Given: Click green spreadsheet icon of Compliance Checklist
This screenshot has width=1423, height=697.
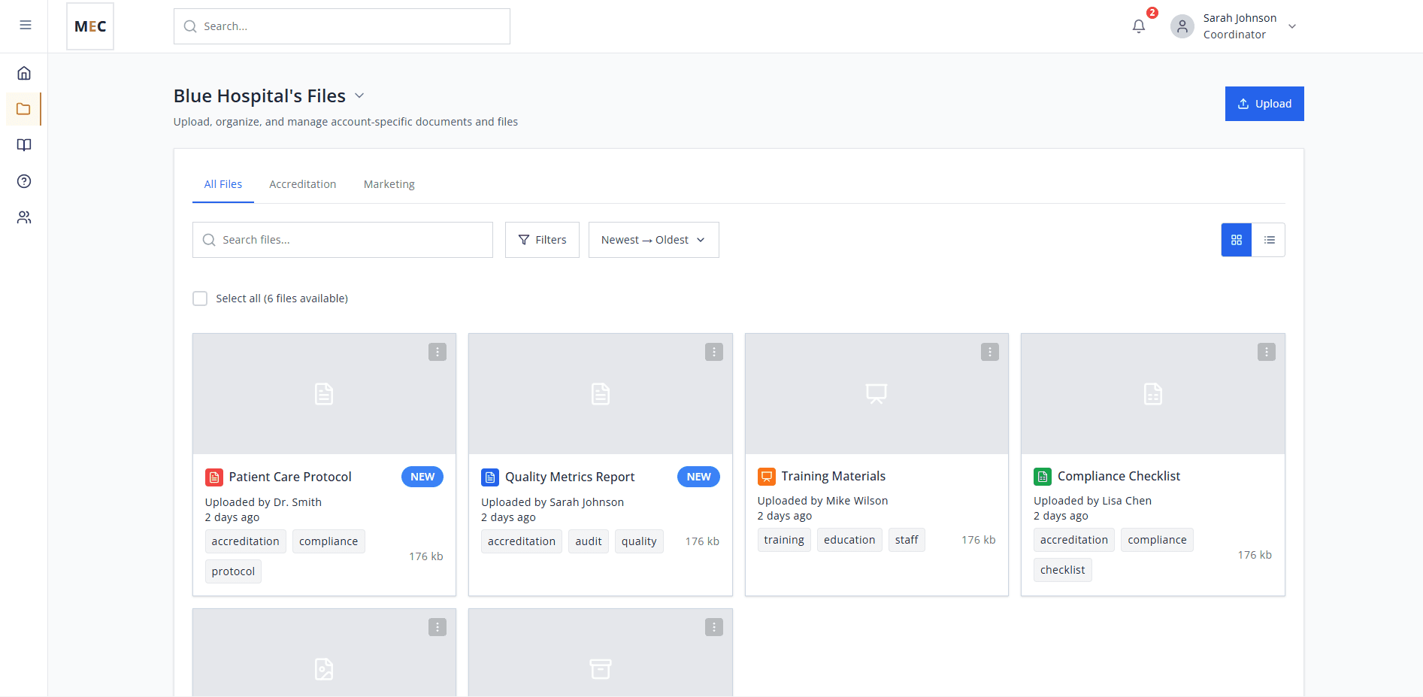Looking at the screenshot, I should (x=1043, y=476).
